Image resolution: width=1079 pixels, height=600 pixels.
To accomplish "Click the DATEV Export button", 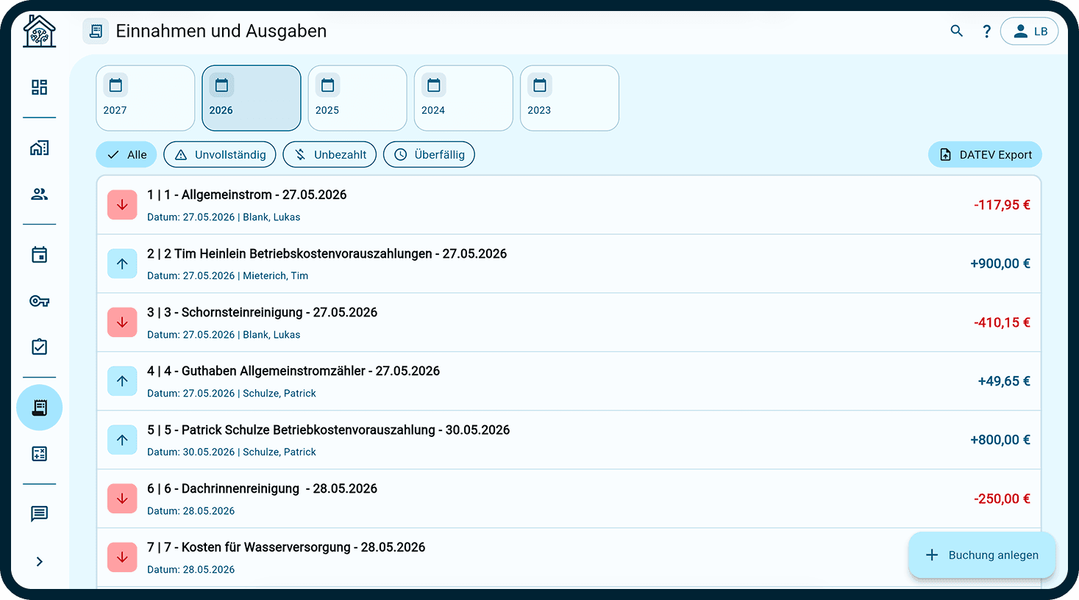I will [x=985, y=155].
